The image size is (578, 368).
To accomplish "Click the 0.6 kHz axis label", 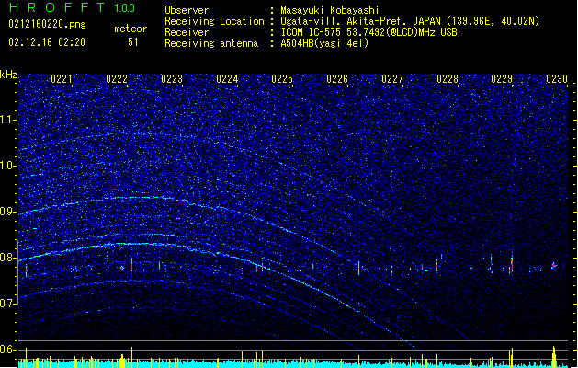I will [x=8, y=350].
